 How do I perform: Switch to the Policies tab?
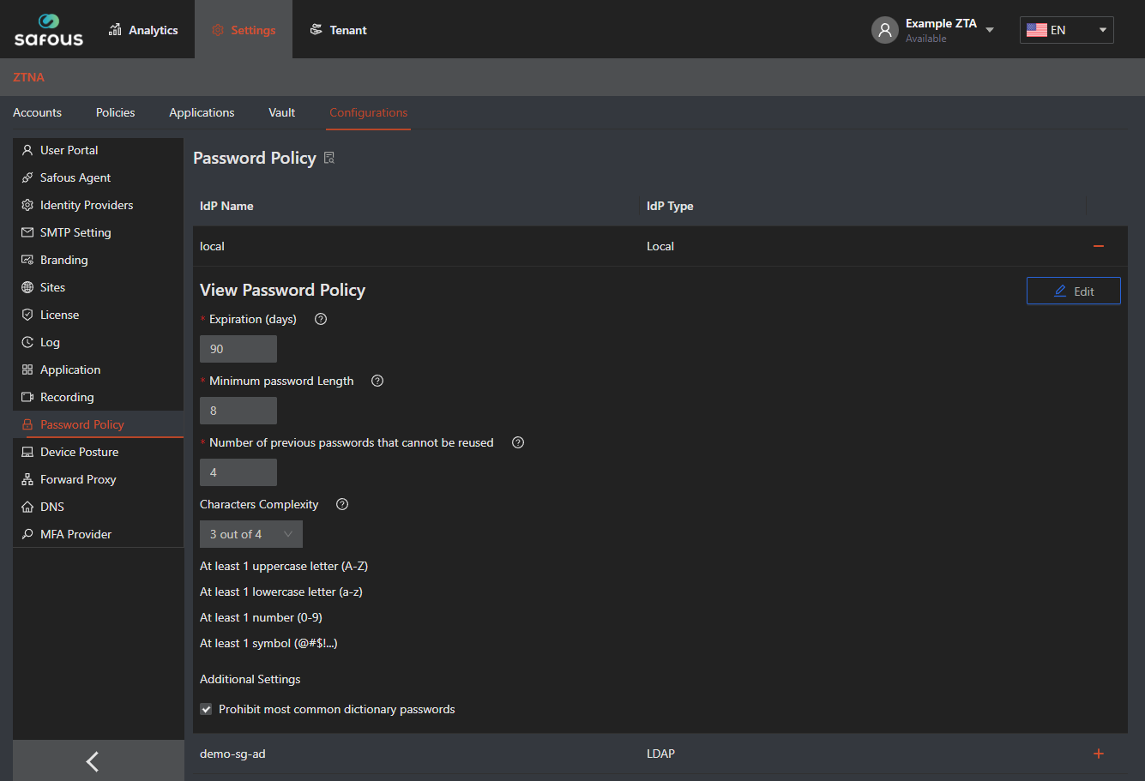116,112
